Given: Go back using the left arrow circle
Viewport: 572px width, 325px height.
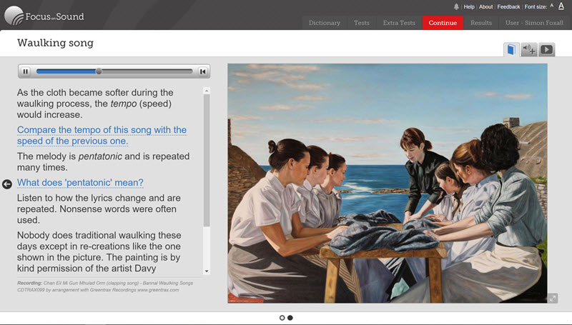Looking at the screenshot, I should point(7,184).
